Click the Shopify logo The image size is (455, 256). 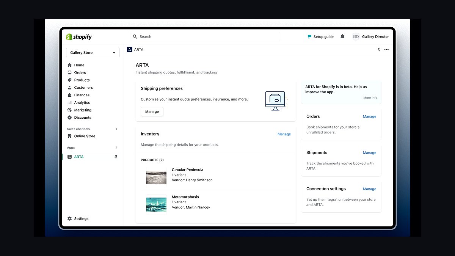pos(79,37)
